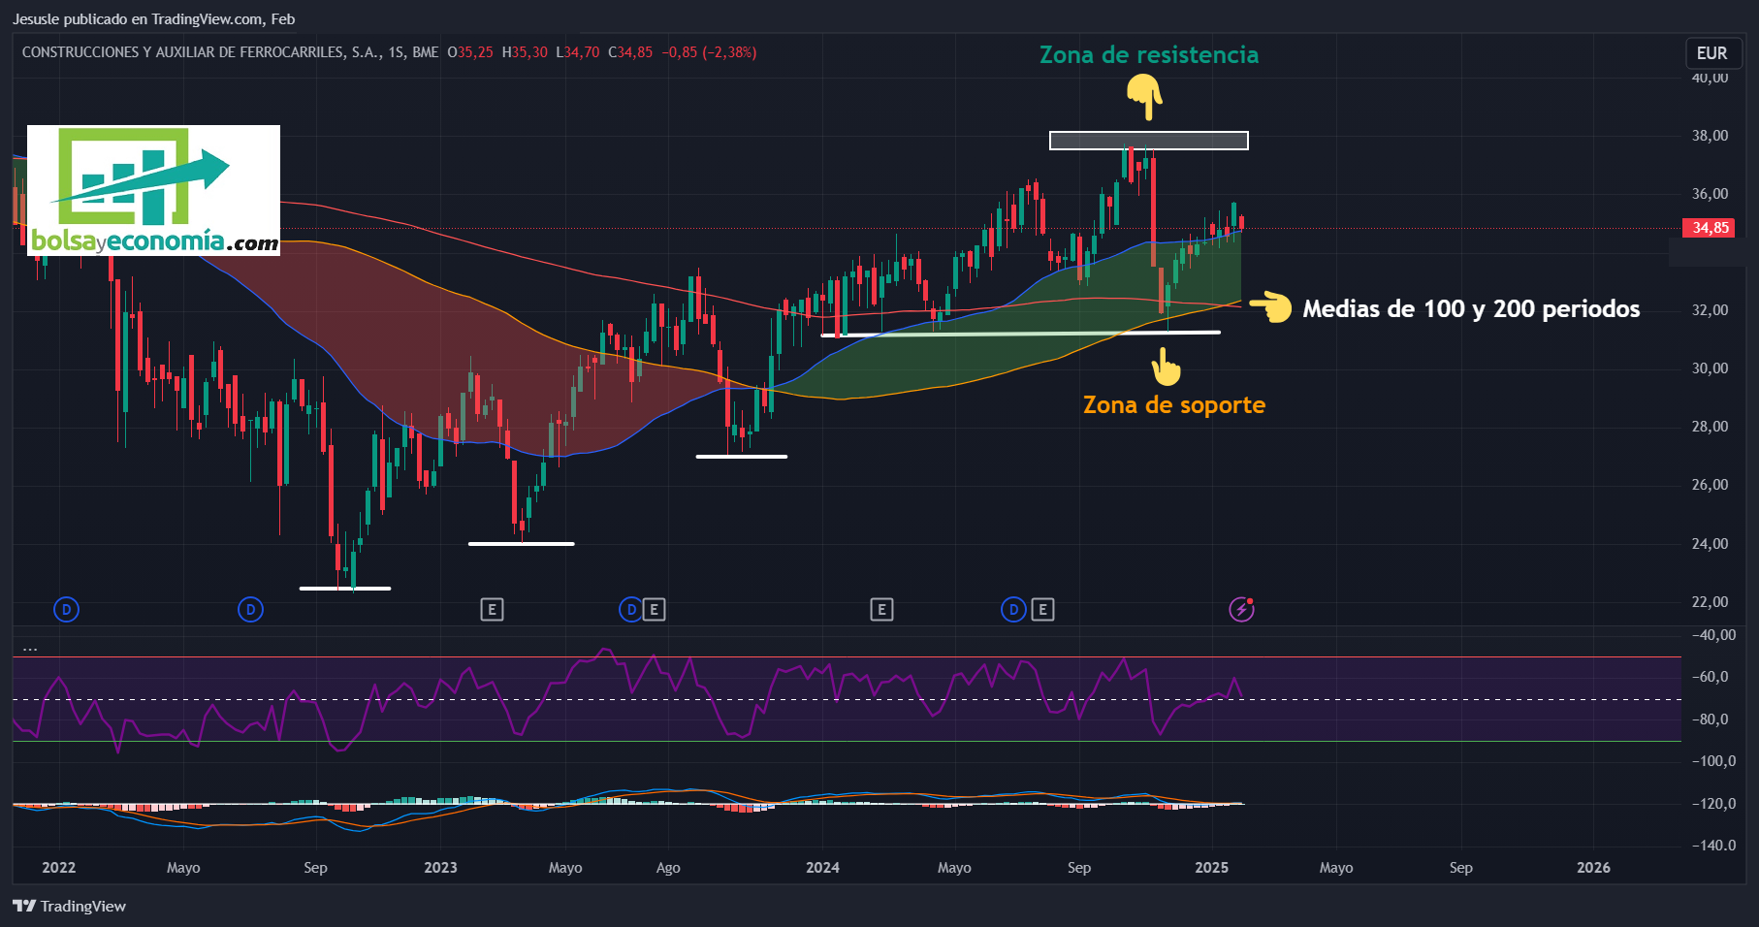Click the dividend D marker before Sep 2024
The image size is (1759, 927).
click(x=1013, y=610)
